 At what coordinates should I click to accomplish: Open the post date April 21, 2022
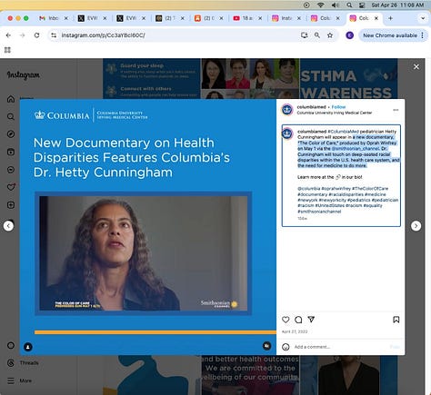coord(295,331)
